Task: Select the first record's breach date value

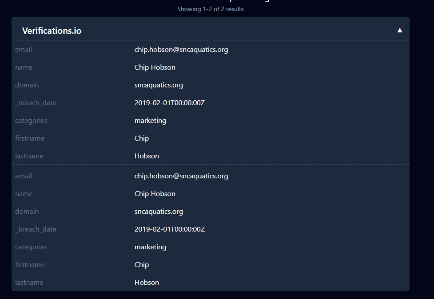Action: pos(170,103)
